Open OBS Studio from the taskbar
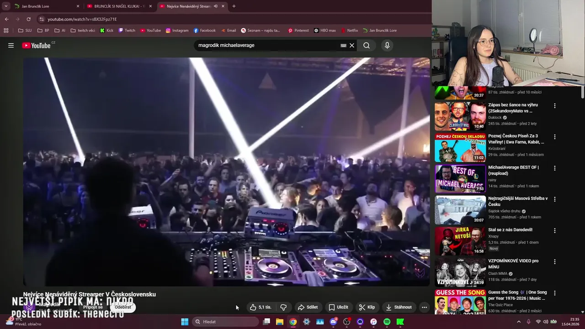 tap(347, 322)
